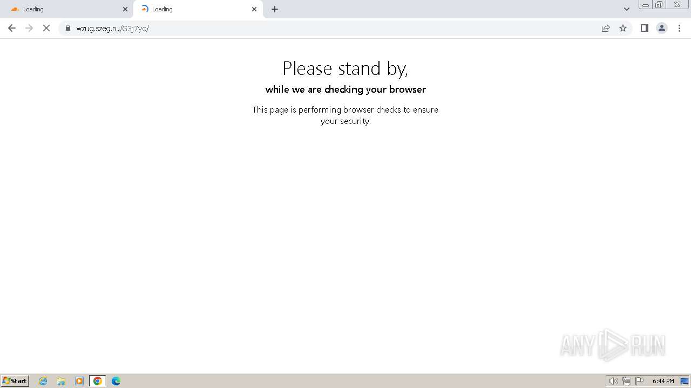This screenshot has height=388, width=691.
Task: Click 'while we are checking your browser' text
Action: pos(345,89)
